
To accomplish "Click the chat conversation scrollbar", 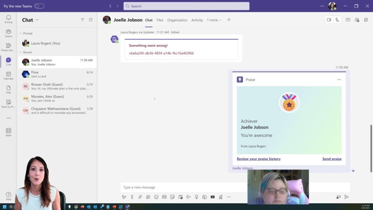I will pyautogui.click(x=371, y=148).
